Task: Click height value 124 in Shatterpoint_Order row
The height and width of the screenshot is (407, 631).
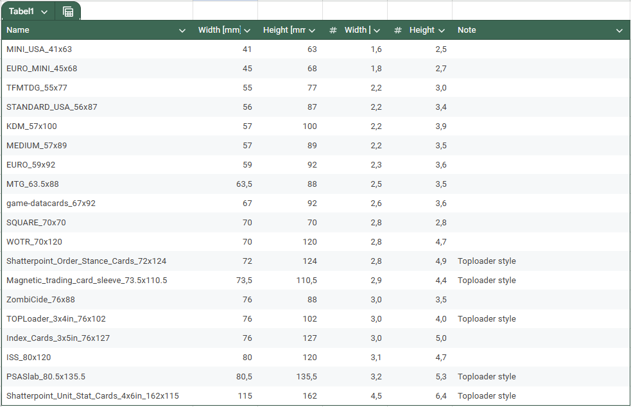Action: (310, 261)
